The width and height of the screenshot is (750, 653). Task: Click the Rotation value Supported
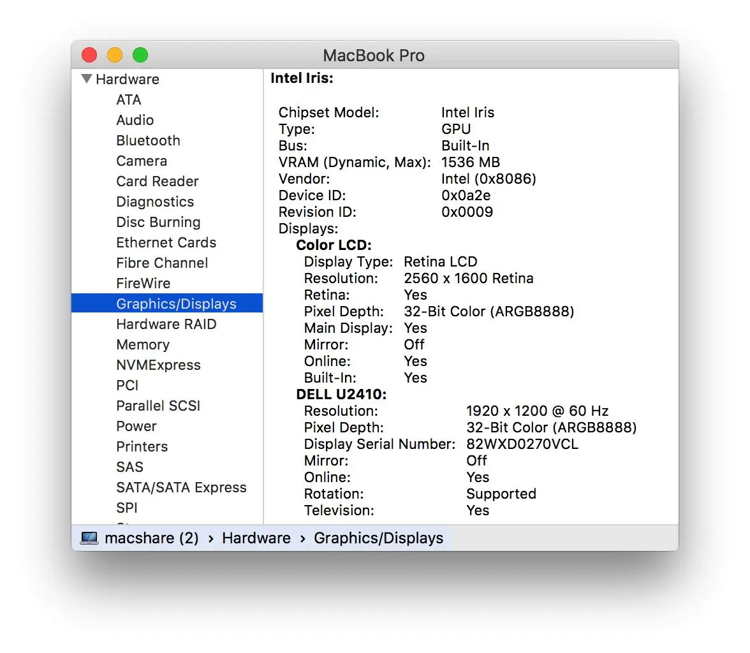point(501,494)
